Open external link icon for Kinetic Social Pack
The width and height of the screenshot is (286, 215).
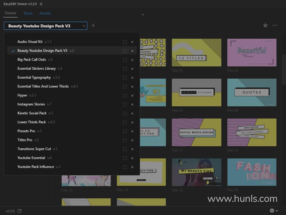tap(125, 113)
